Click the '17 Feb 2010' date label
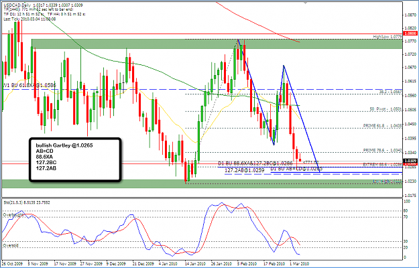419x268 pixels. point(274,263)
